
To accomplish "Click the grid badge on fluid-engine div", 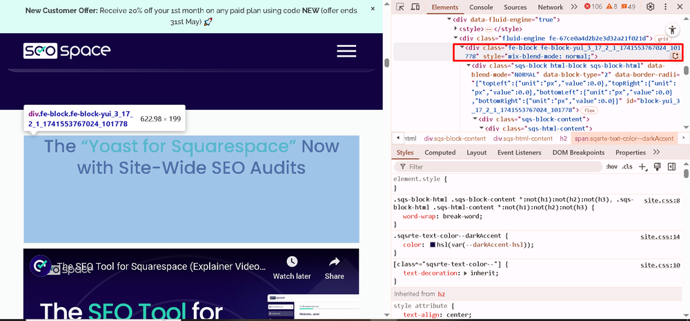I will coord(662,39).
